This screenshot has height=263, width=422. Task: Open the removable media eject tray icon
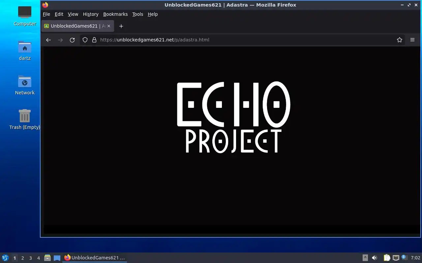click(x=365, y=258)
